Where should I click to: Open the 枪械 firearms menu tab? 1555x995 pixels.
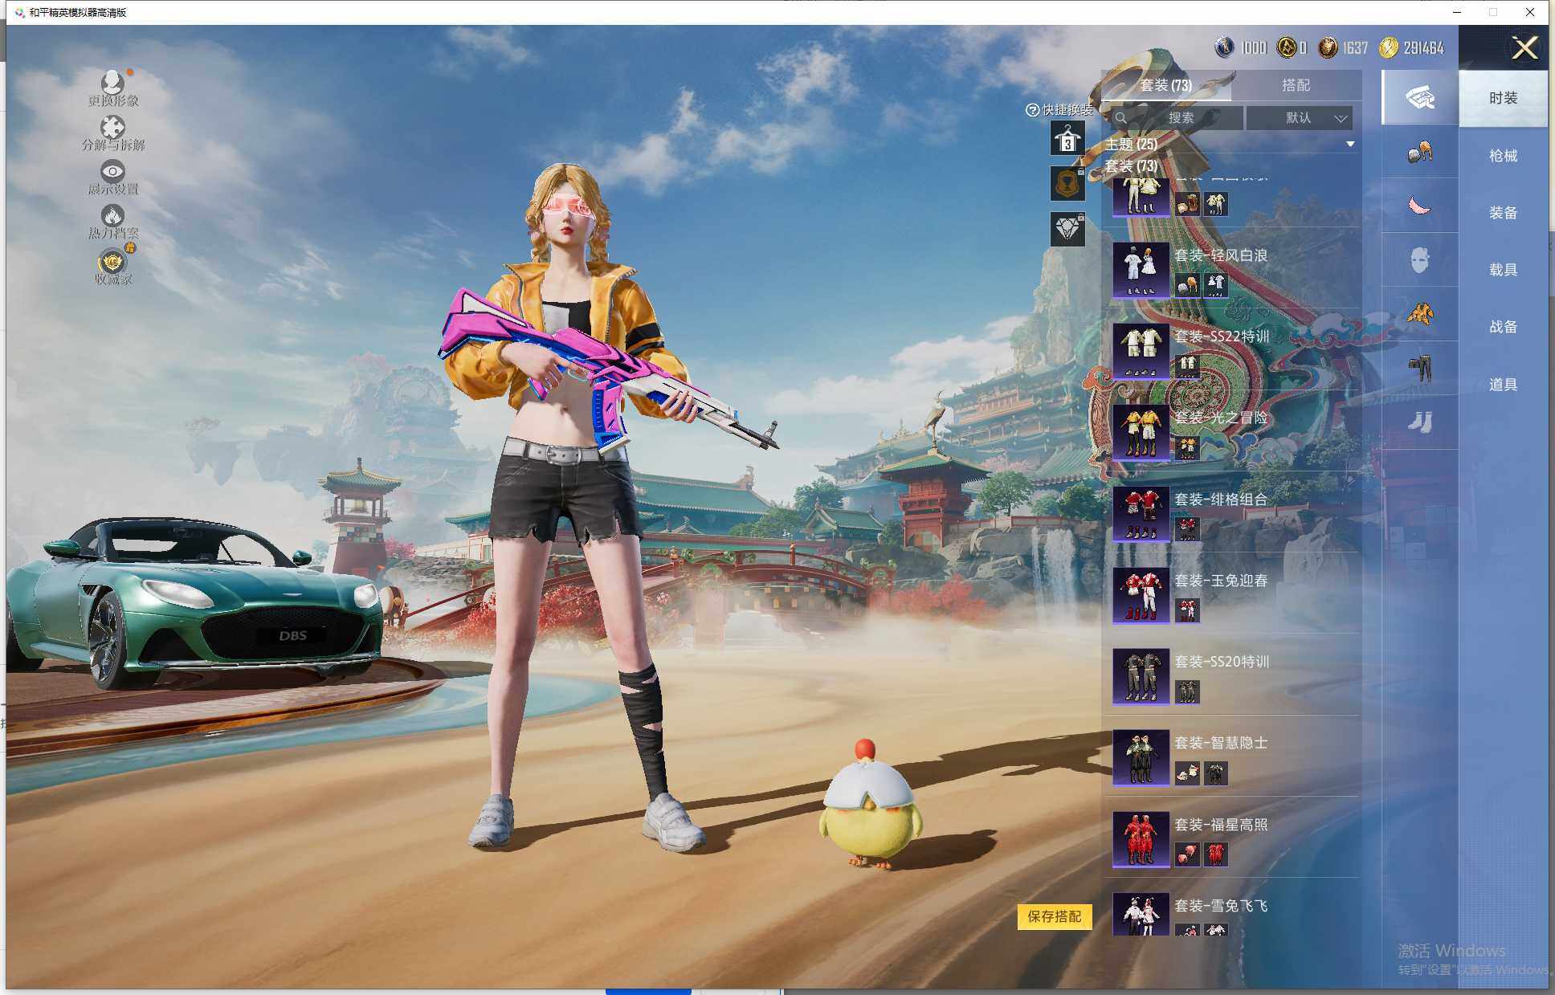[x=1503, y=156]
